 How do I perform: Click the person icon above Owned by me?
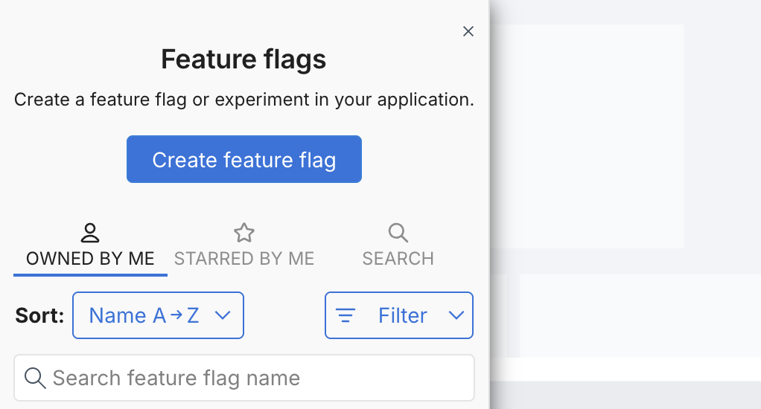(90, 233)
